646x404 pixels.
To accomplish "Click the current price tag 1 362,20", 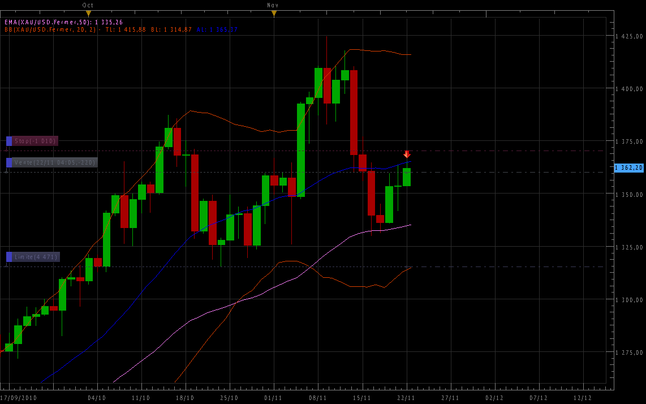I will 629,168.
